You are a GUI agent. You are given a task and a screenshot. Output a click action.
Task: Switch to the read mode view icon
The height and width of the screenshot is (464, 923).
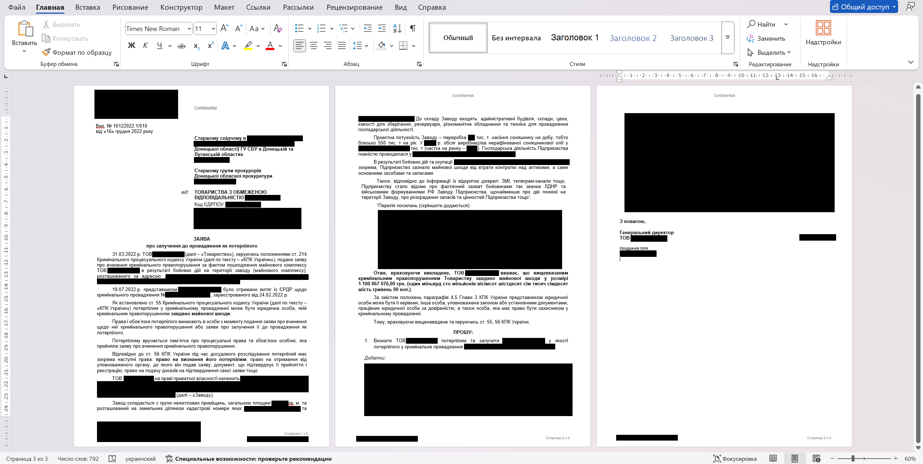[x=773, y=459]
